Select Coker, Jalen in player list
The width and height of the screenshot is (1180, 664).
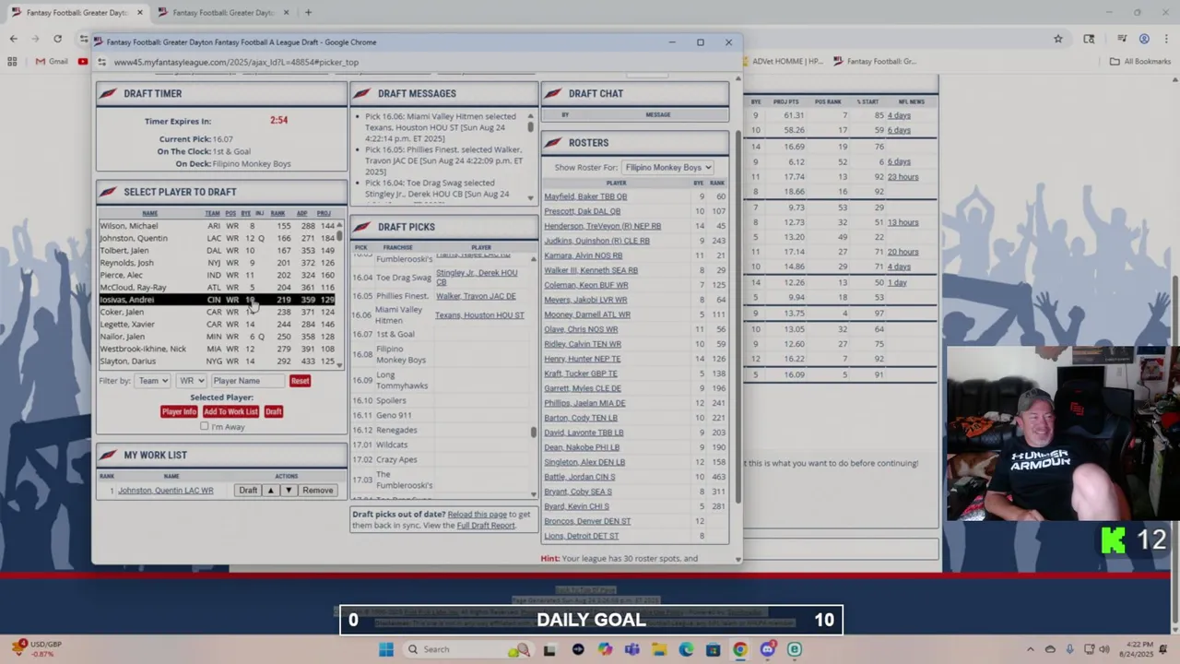pos(218,312)
